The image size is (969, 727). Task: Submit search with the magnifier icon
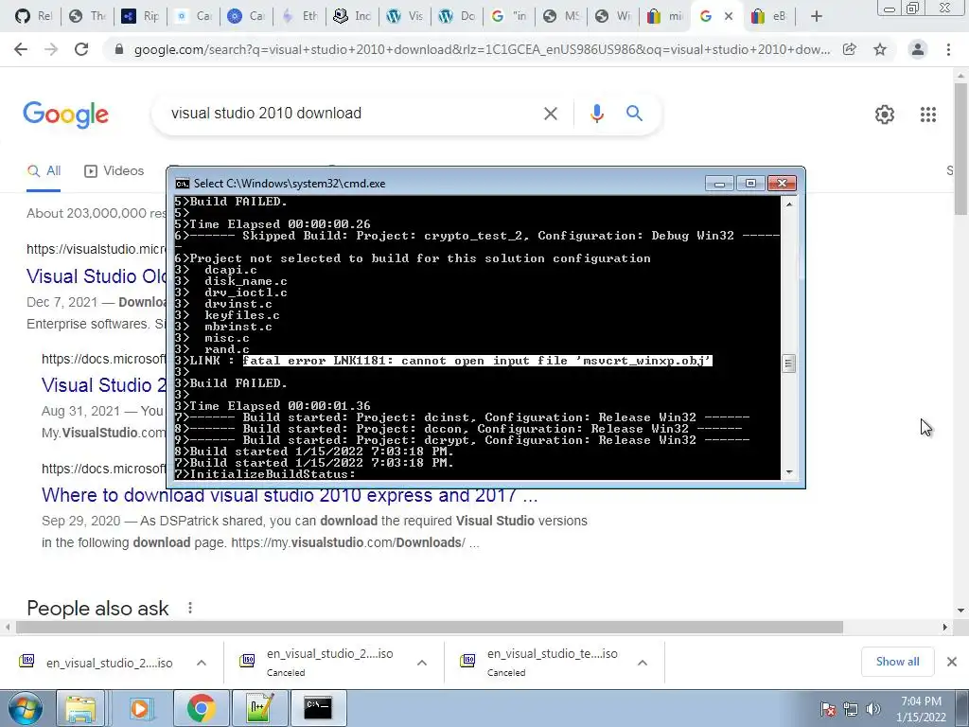click(x=634, y=114)
